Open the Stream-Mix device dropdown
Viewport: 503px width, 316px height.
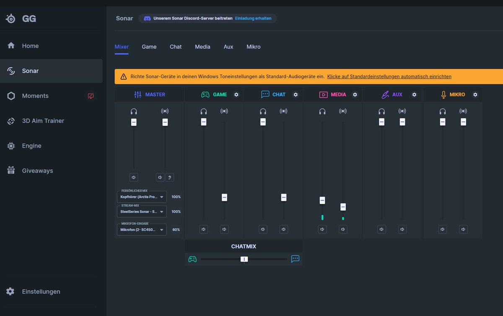[142, 212]
